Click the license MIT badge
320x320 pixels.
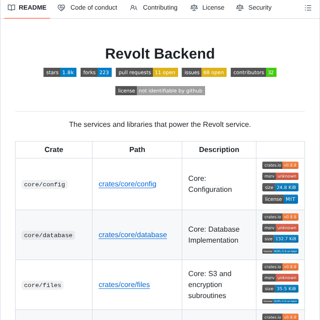(280, 199)
